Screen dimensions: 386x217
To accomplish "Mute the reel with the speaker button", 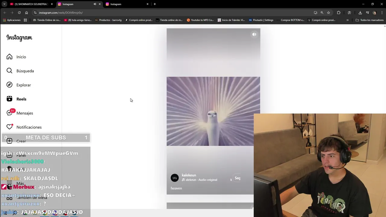I will (254, 34).
